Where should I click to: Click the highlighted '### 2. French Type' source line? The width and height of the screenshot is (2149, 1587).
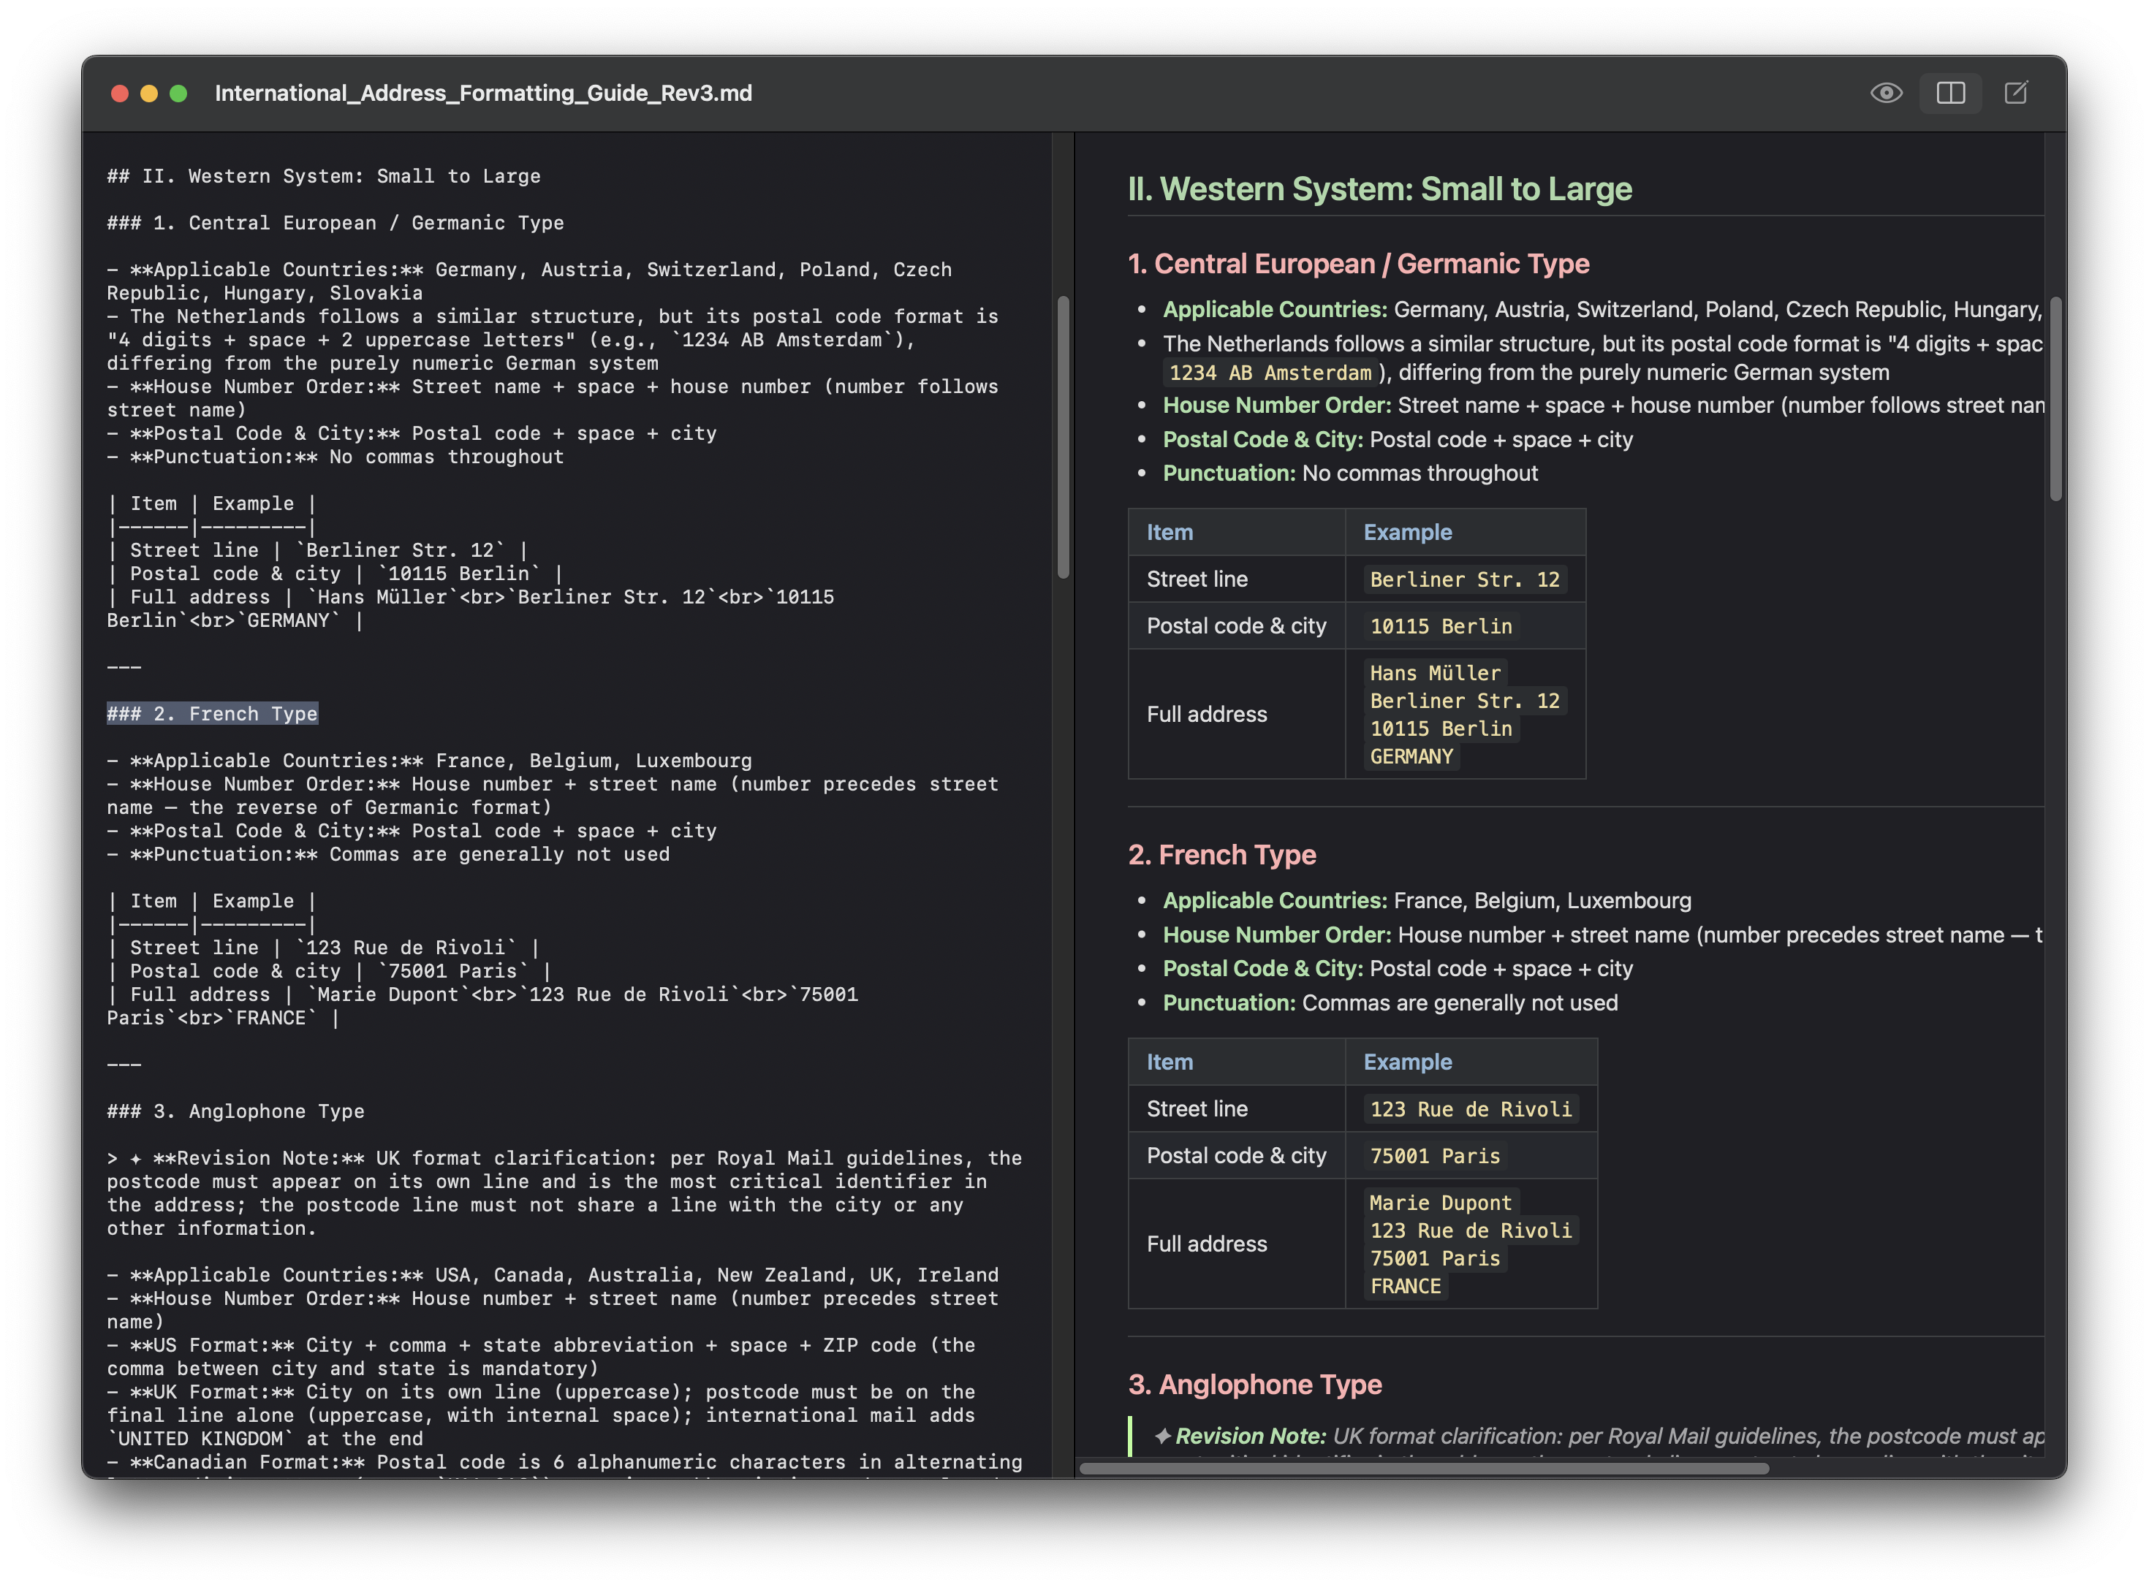point(213,714)
